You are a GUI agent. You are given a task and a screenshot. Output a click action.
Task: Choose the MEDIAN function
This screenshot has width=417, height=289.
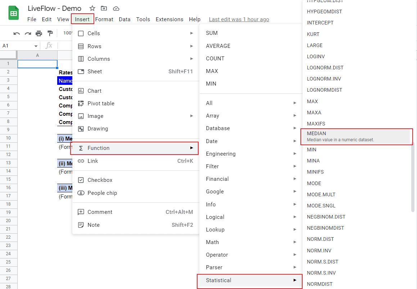click(x=357, y=137)
